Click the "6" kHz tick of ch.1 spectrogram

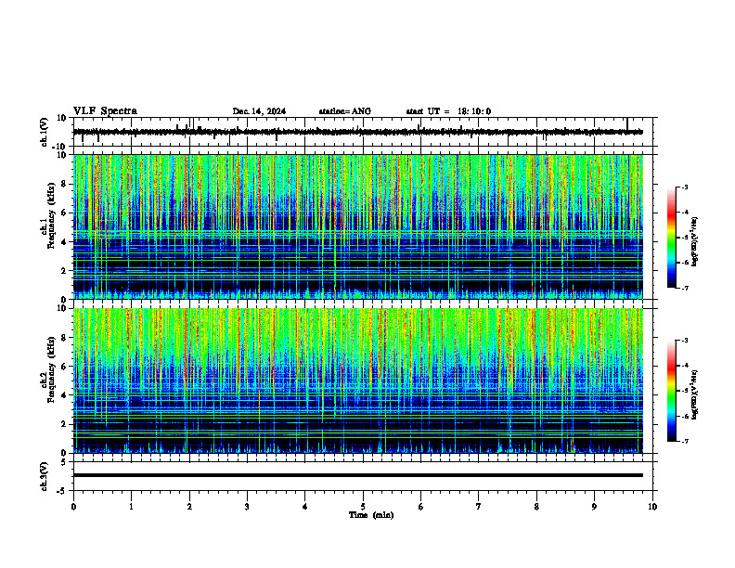tap(65, 213)
